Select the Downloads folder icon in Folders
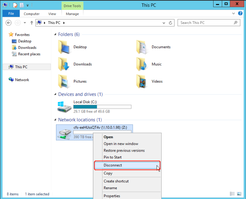 point(64,64)
